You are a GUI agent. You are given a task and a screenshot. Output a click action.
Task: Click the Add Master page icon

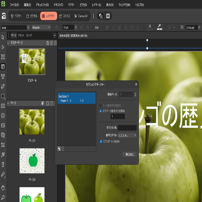(48, 43)
